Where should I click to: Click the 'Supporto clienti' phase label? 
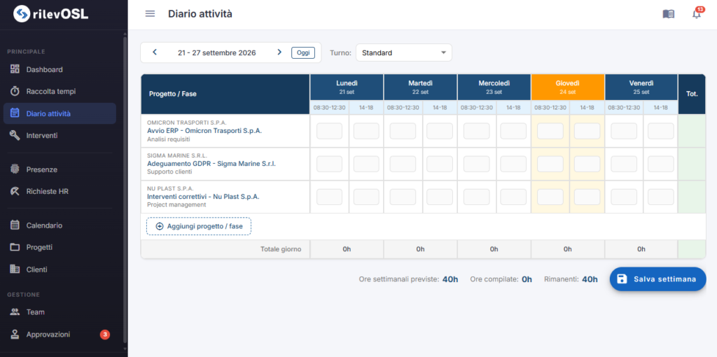(169, 172)
